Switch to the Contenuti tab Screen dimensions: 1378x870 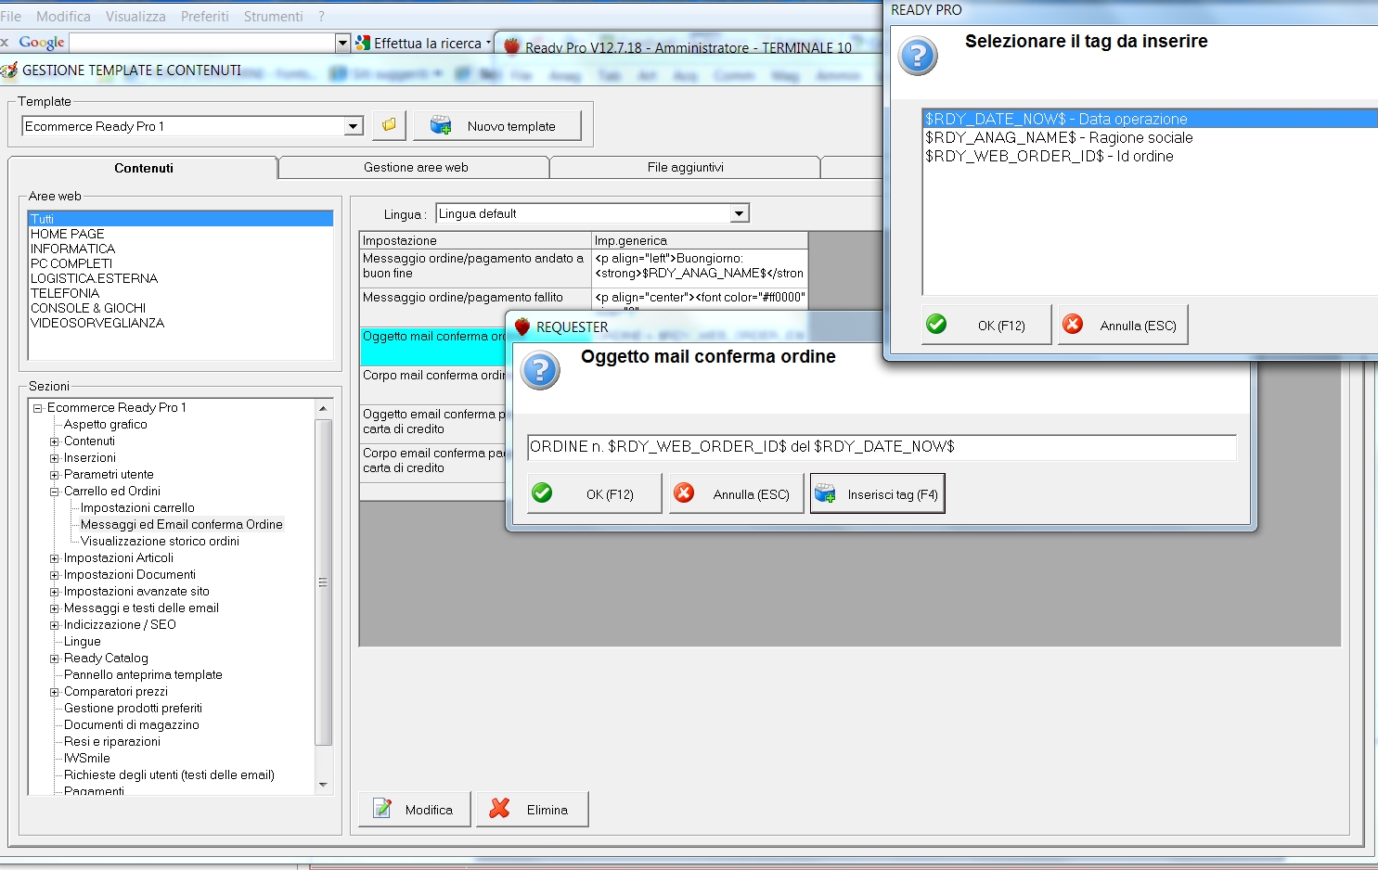pos(143,168)
